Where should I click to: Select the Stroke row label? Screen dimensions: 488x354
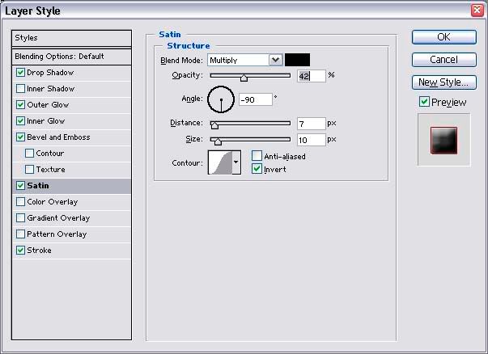pyautogui.click(x=39, y=251)
